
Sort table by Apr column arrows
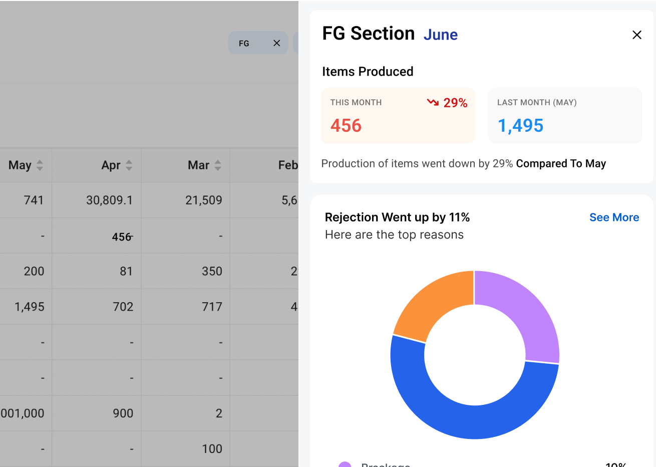click(x=129, y=165)
